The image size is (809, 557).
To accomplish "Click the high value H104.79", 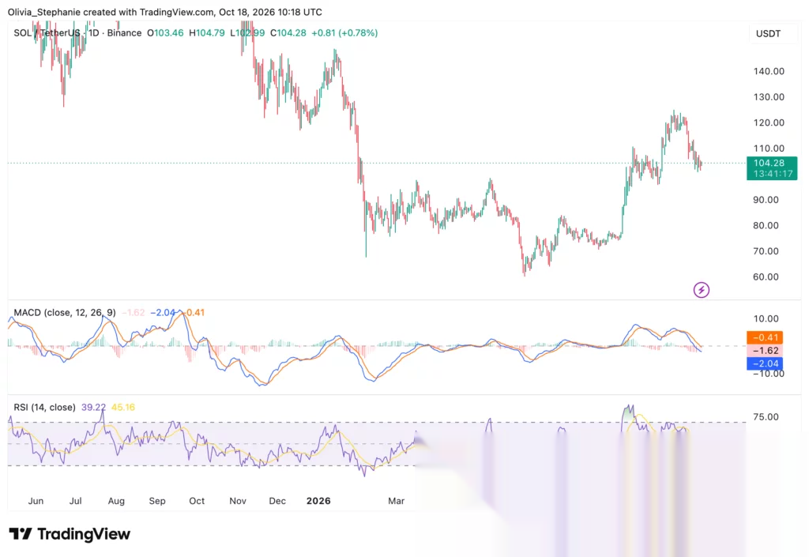I will (207, 33).
